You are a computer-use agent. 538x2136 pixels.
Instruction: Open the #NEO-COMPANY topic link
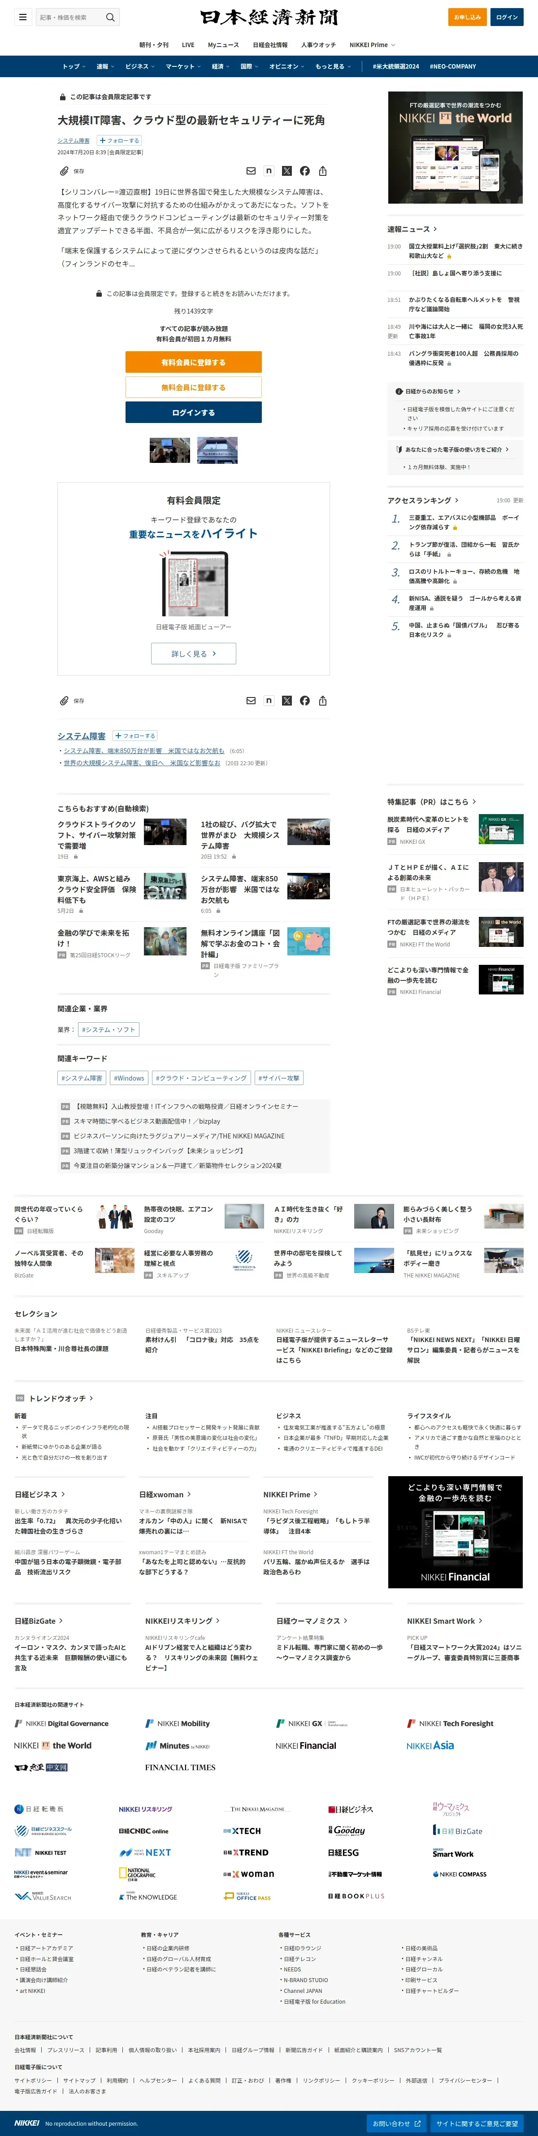(x=453, y=66)
